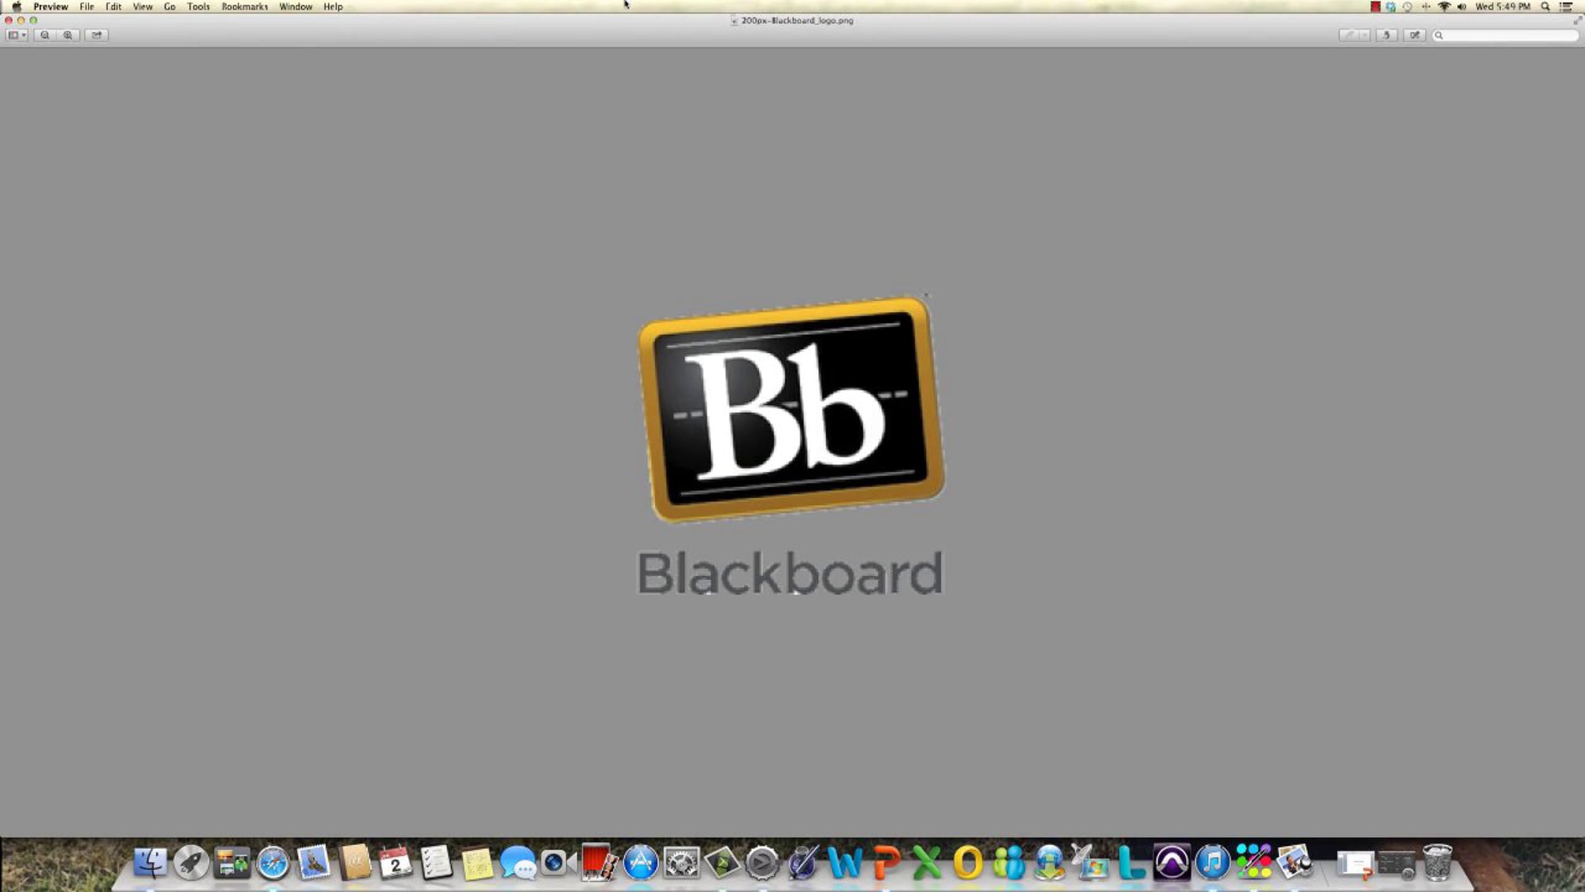This screenshot has width=1585, height=892.
Task: Open Notification Center in menu bar
Action: (x=1566, y=7)
